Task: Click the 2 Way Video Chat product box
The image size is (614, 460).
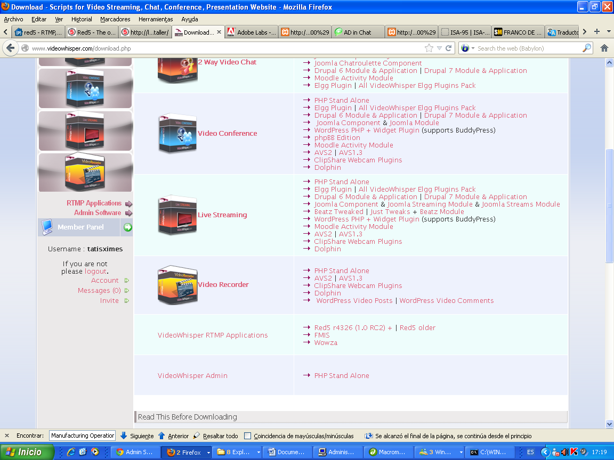Action: tap(177, 71)
